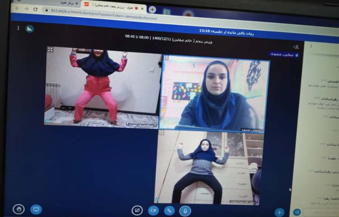
Task: Click the crossed-out screen icon in bottom bar
Action: (137, 210)
